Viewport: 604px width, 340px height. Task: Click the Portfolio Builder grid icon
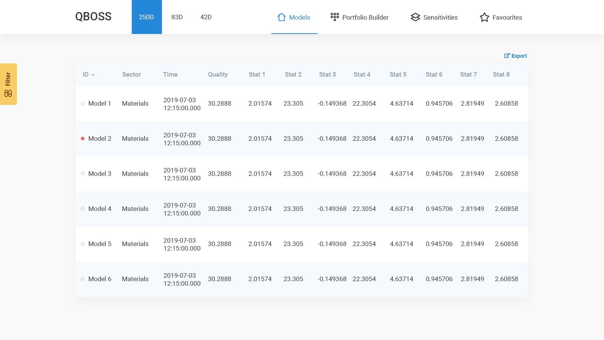coord(334,17)
